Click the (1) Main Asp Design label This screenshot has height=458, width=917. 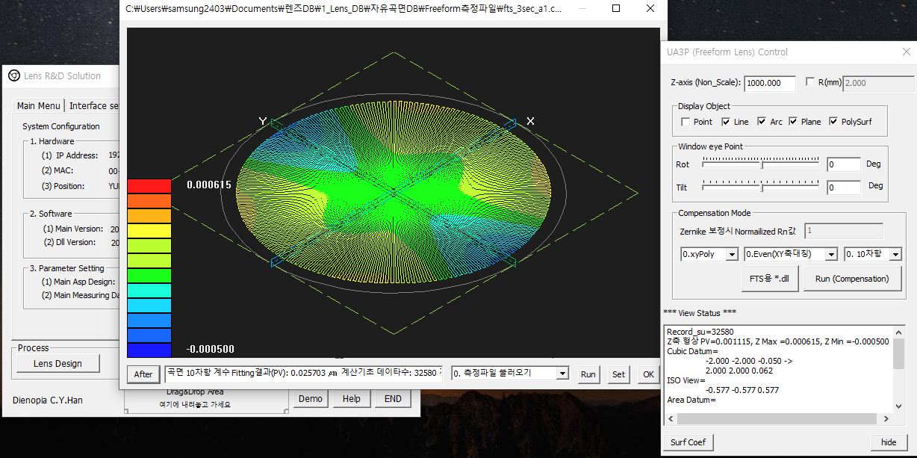[x=78, y=282]
